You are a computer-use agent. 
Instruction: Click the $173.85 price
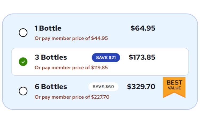[142, 57]
